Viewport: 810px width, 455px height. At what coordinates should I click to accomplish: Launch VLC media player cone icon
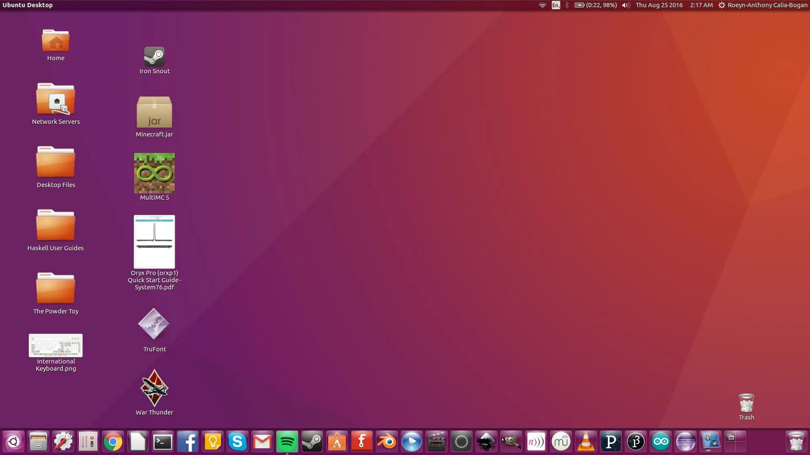pyautogui.click(x=586, y=442)
